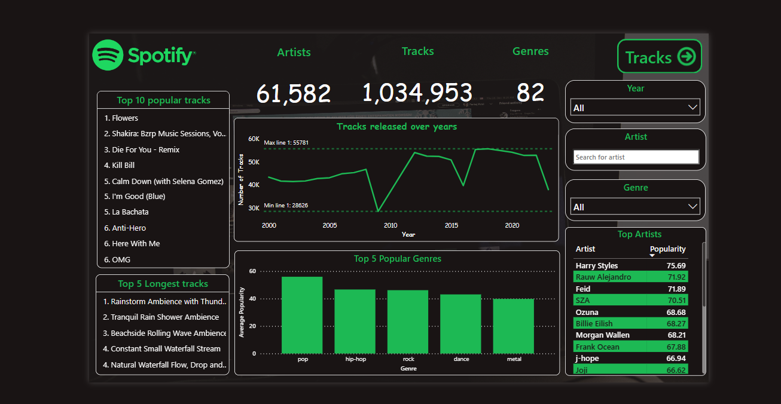The height and width of the screenshot is (404, 781).
Task: Click the Artists count card 61,582
Action: point(294,93)
